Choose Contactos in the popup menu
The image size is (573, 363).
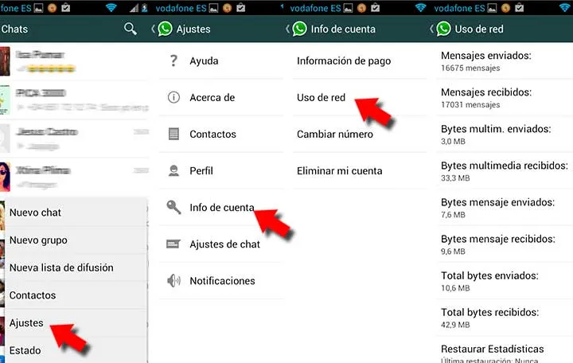click(76, 295)
